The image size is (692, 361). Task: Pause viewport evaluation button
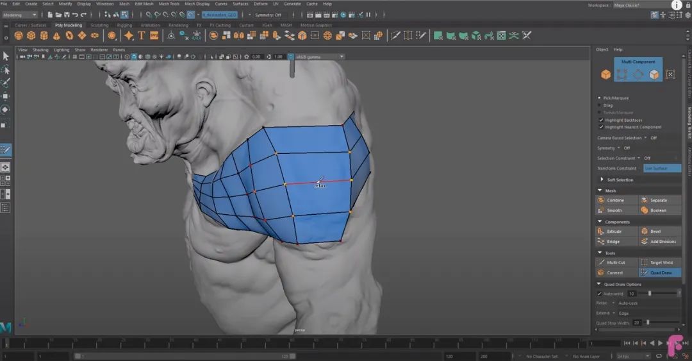(368, 15)
